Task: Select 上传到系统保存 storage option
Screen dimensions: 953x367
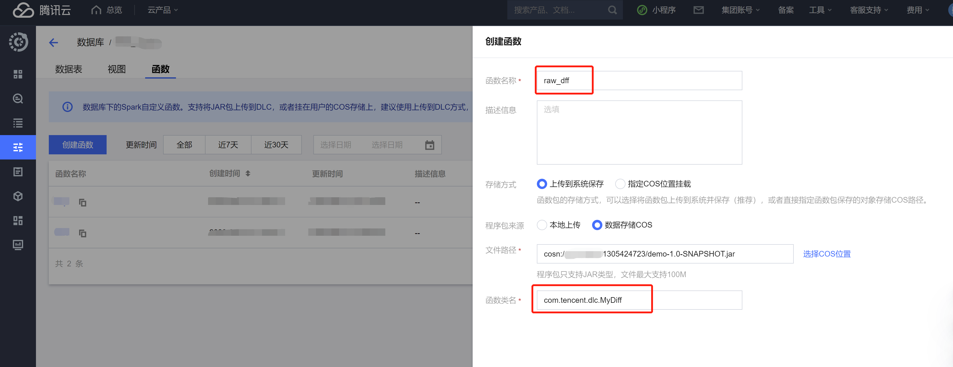Action: pos(541,184)
